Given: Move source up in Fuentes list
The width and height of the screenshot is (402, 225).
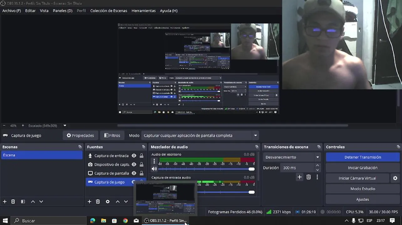Looking at the screenshot, I should click(118, 202).
